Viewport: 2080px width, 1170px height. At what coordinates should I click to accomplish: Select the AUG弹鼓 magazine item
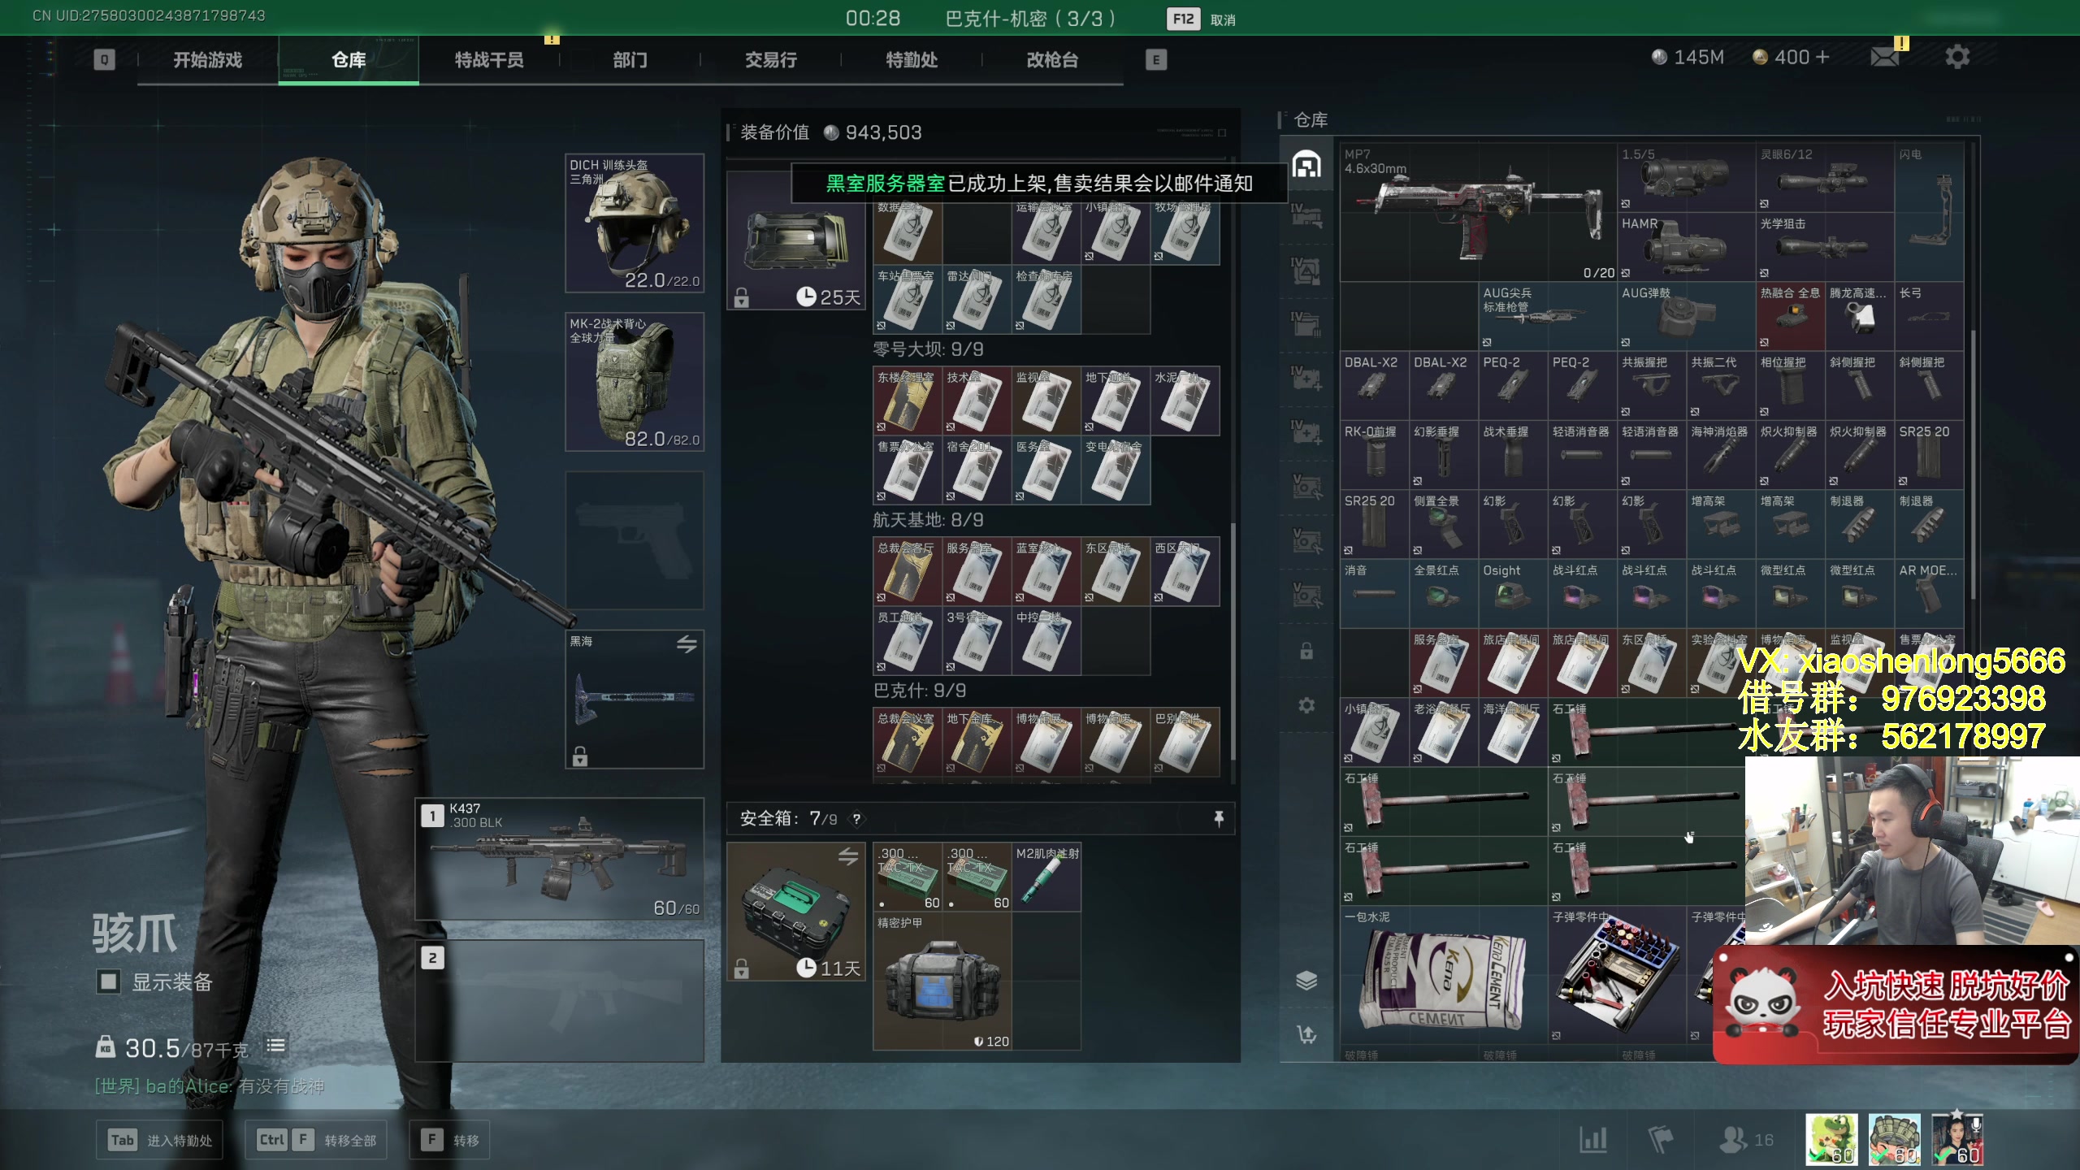[x=1686, y=316]
